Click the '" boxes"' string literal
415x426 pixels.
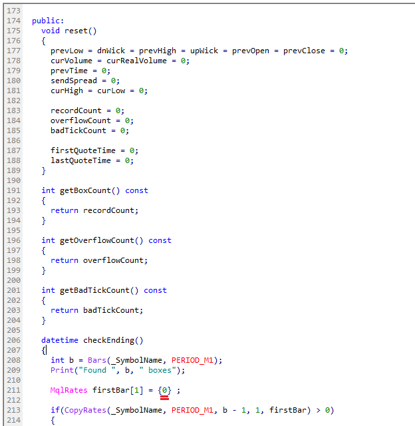(x=158, y=370)
